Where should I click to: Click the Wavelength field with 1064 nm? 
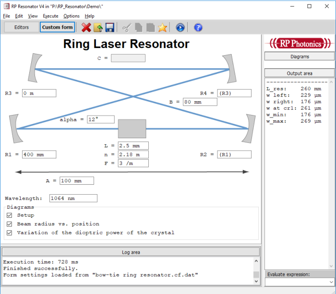[73, 198]
